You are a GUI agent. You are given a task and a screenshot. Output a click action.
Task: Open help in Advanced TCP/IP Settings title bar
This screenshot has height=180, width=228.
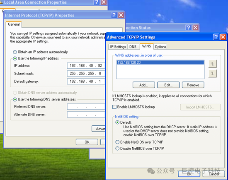[216, 37]
